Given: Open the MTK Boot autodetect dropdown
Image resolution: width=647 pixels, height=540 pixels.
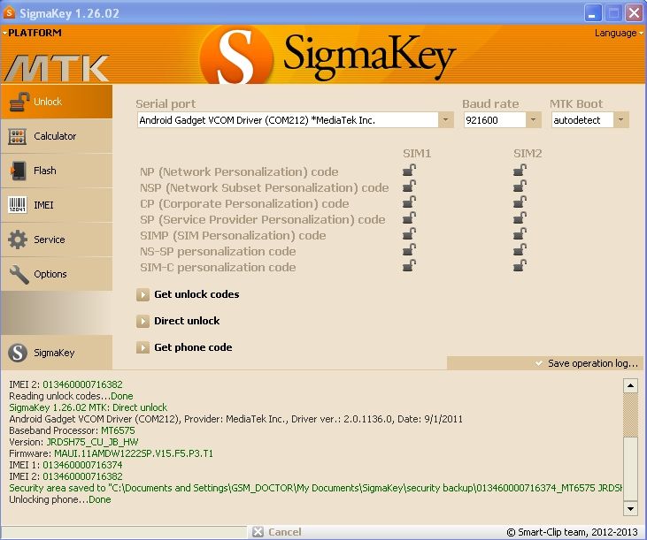Looking at the screenshot, I should point(620,120).
